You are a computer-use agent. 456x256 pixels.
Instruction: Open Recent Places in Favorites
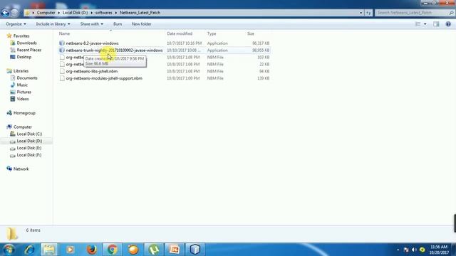(x=28, y=50)
